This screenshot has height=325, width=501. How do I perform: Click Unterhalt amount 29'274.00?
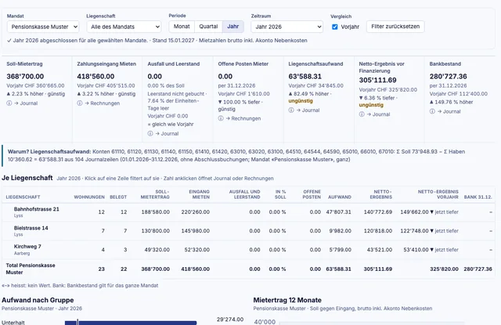tap(230, 320)
